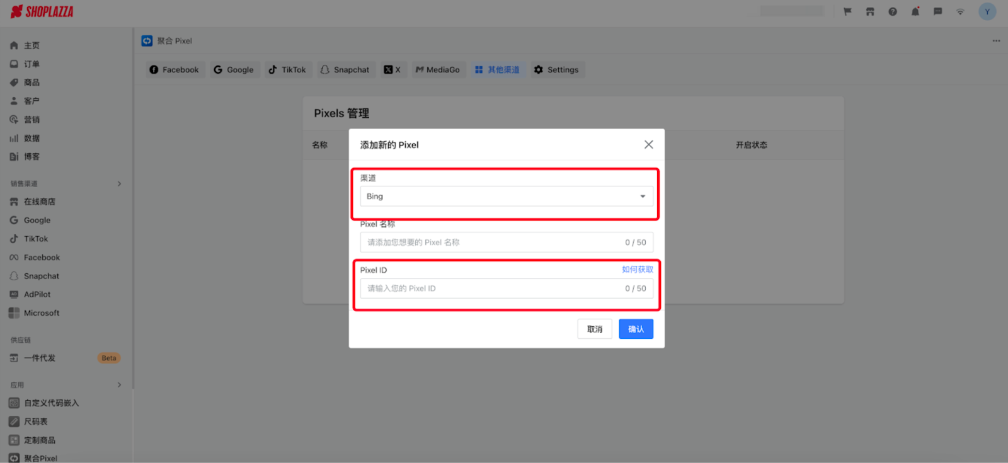
Task: Open the storefront icon in top bar
Action: click(870, 11)
